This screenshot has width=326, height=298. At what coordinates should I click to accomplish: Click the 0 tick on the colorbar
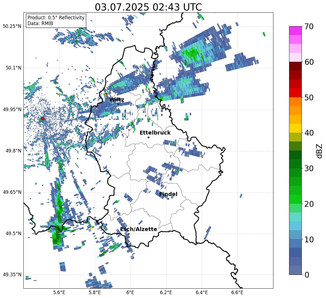click(307, 275)
